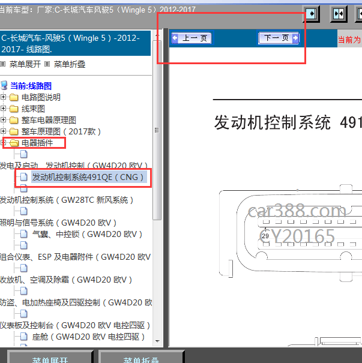This screenshot has width=362, height=363.
Task: Click the diagram title 发动机控制系统
Action: tap(272, 122)
